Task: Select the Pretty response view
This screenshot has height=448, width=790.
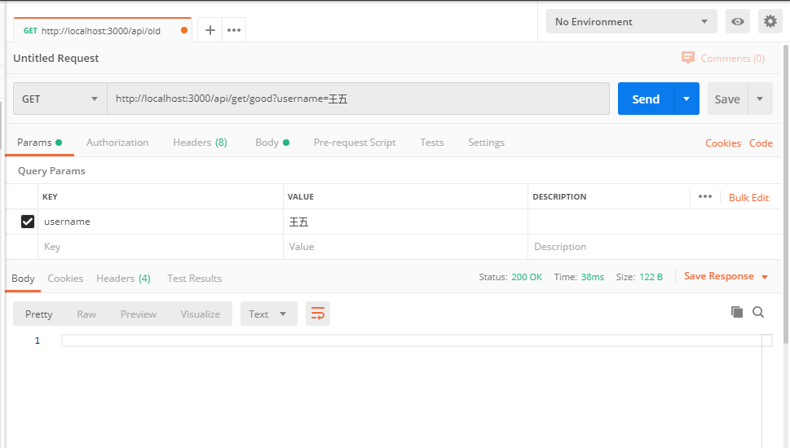Action: [x=39, y=314]
